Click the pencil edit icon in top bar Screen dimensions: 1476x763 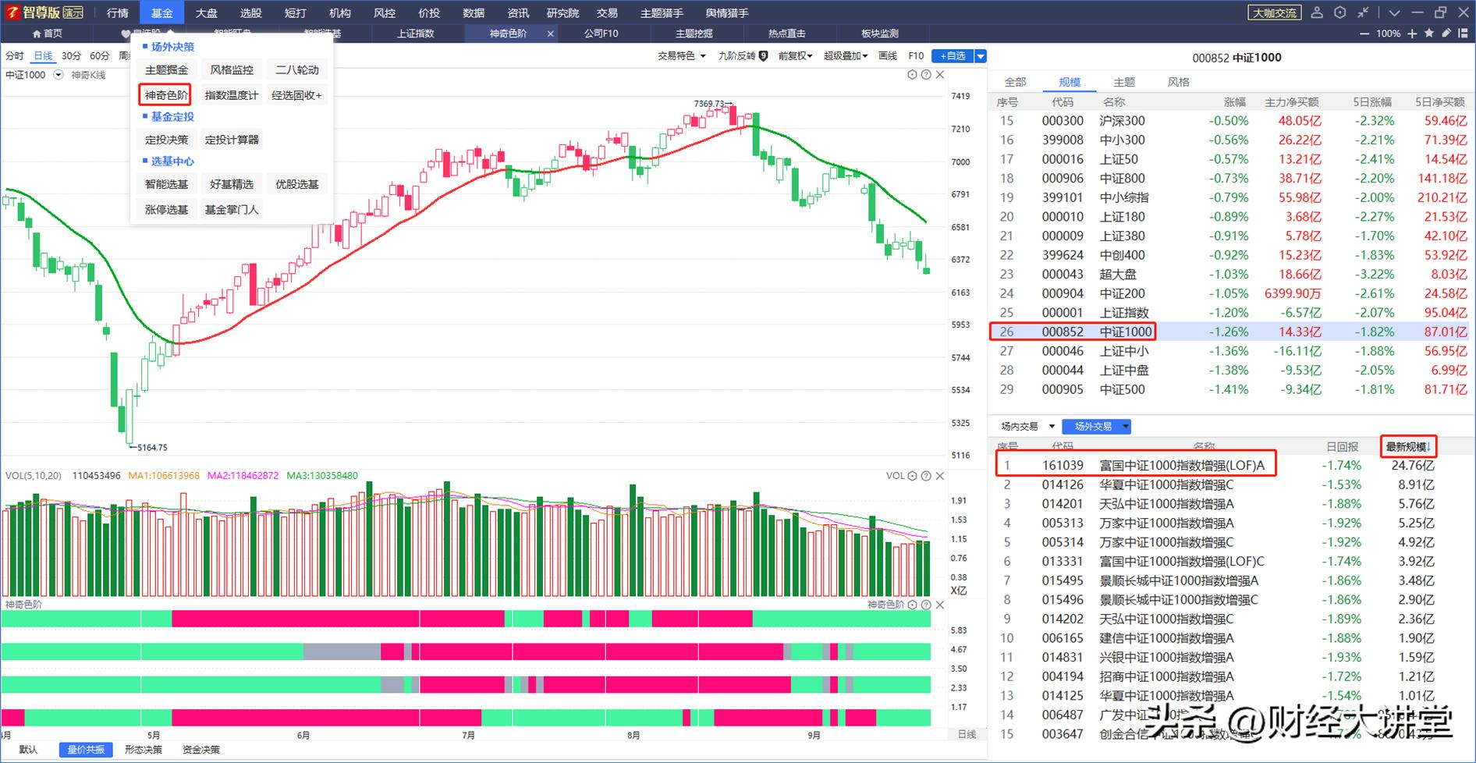point(1446,34)
